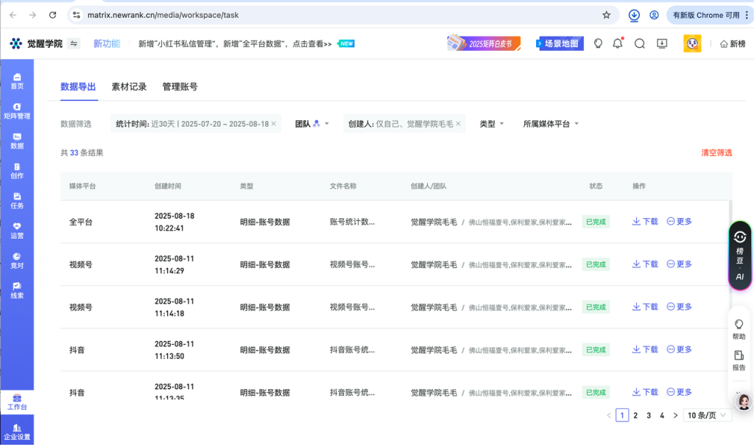
Task: Download the 抖音 11:13:50 export
Action: pyautogui.click(x=645, y=349)
